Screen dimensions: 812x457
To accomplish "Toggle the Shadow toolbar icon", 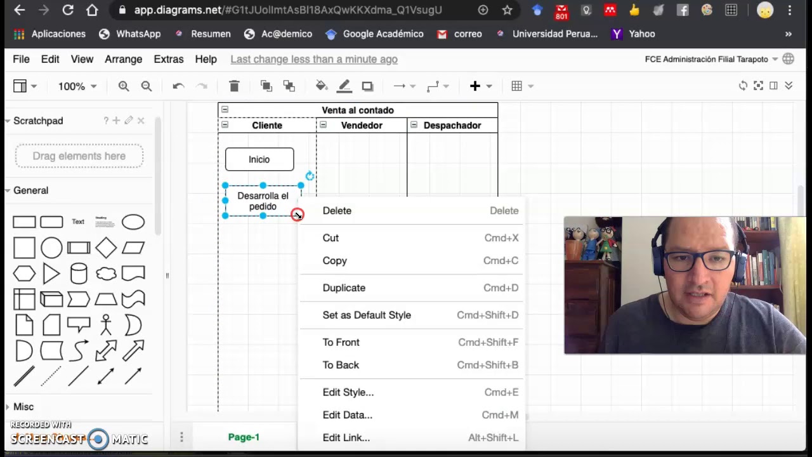I will click(x=367, y=86).
